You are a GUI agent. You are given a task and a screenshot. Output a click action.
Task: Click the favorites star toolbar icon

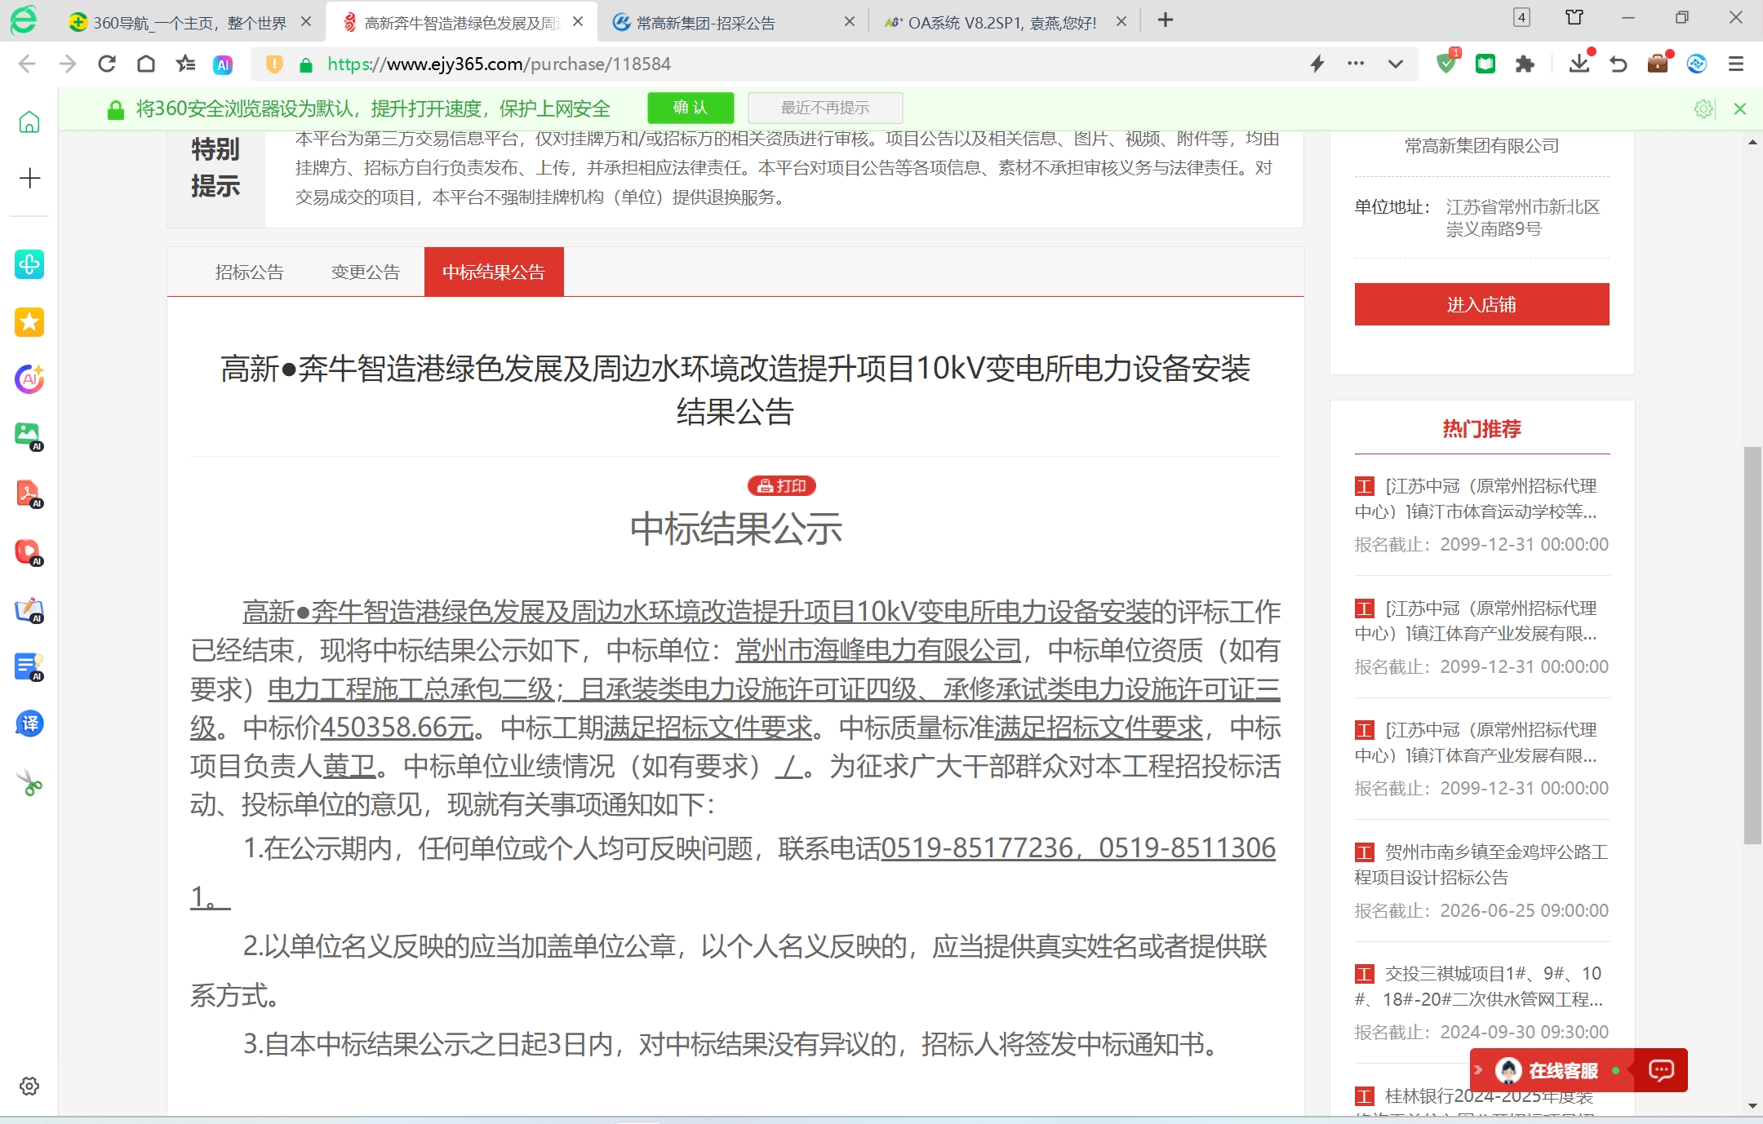185,64
